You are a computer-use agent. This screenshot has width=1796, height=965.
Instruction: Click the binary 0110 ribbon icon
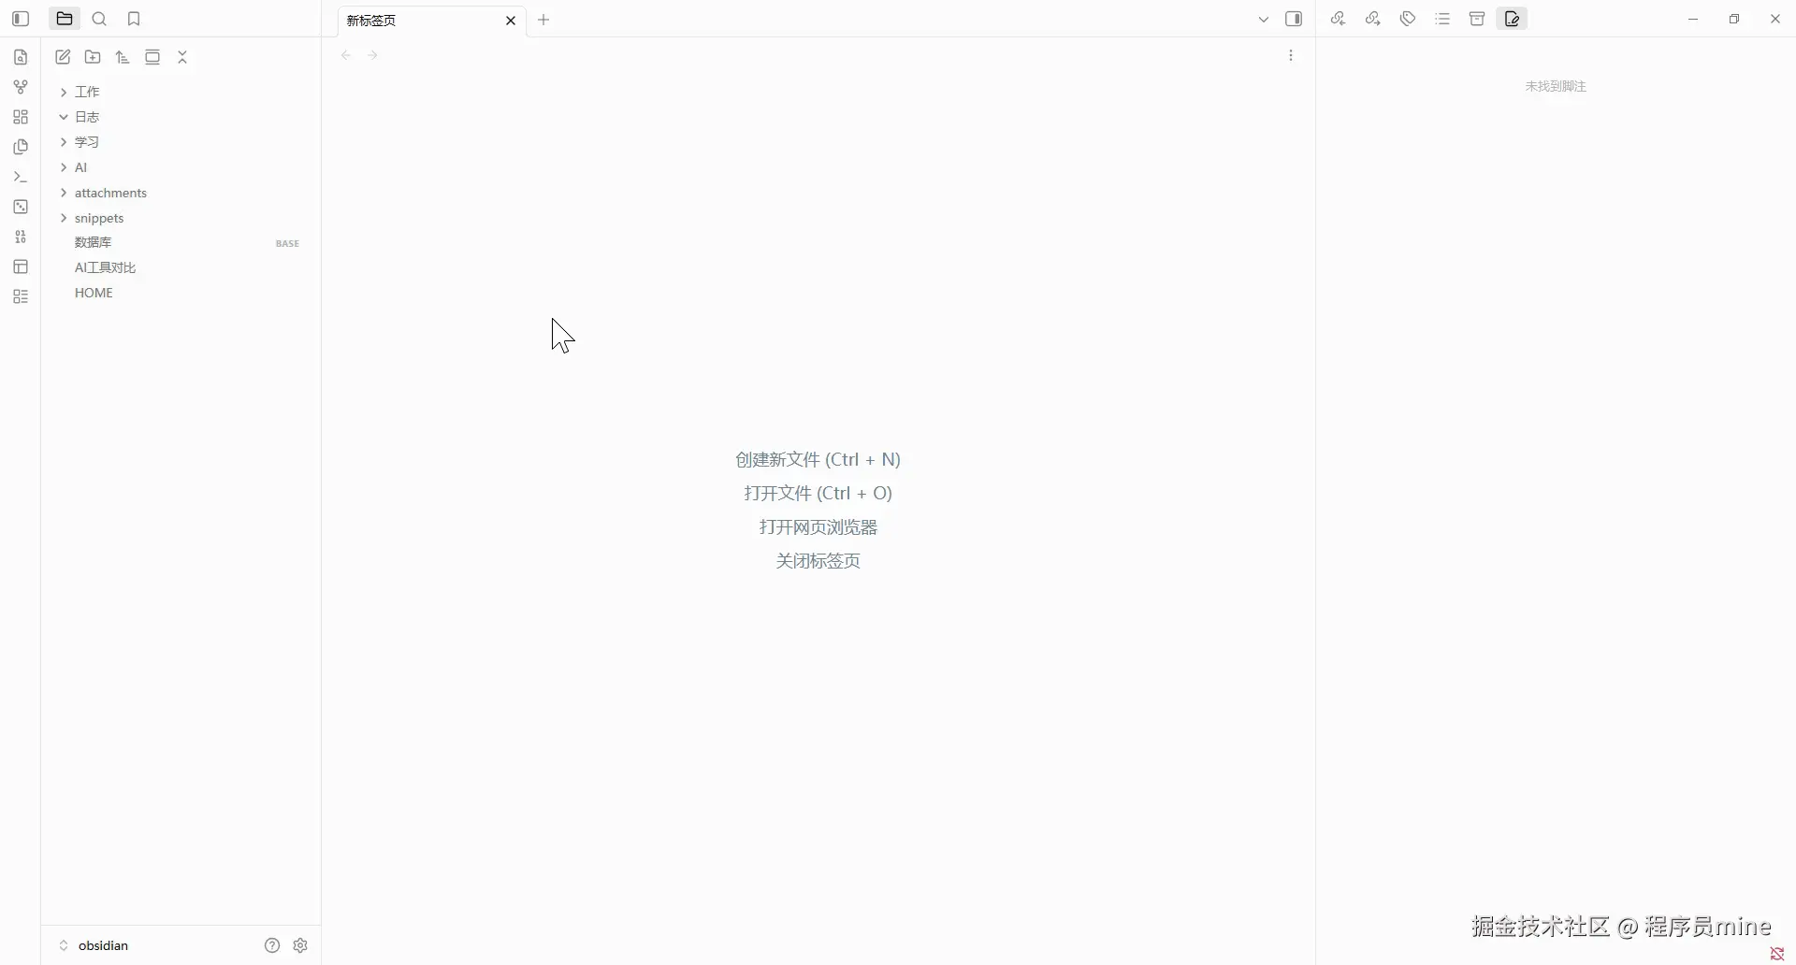click(21, 237)
